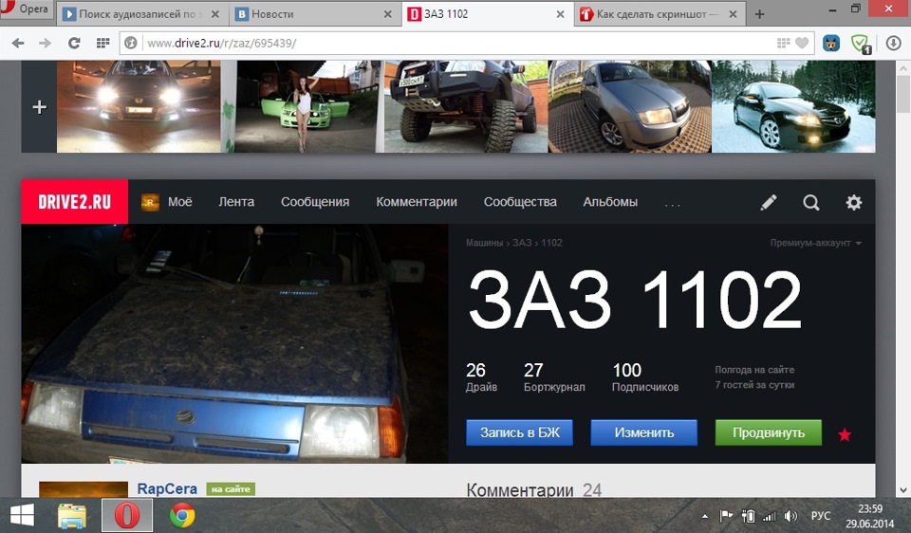Open the main blue ЗАЗ car photo
This screenshot has width=911, height=533.
tap(234, 343)
